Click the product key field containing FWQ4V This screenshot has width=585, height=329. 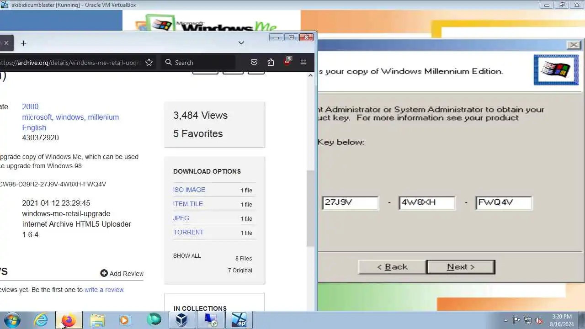pyautogui.click(x=504, y=203)
